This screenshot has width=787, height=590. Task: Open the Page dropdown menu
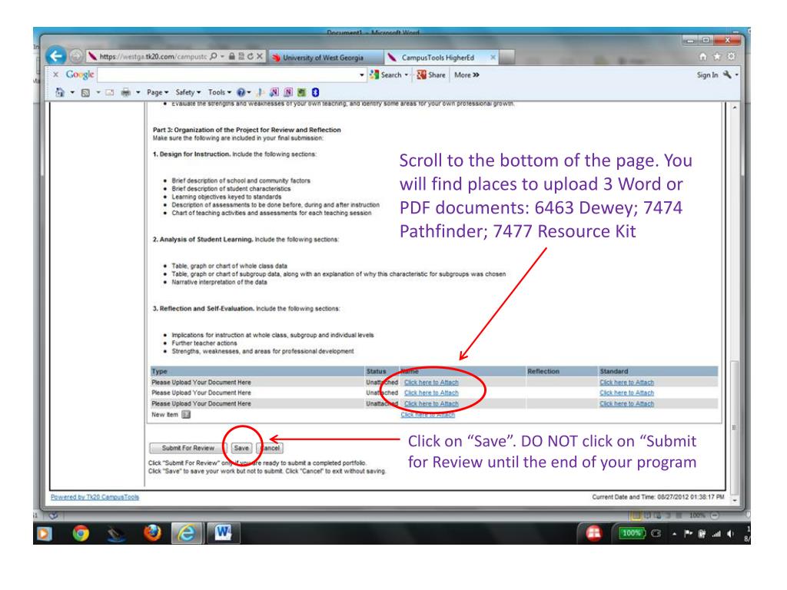[x=158, y=92]
